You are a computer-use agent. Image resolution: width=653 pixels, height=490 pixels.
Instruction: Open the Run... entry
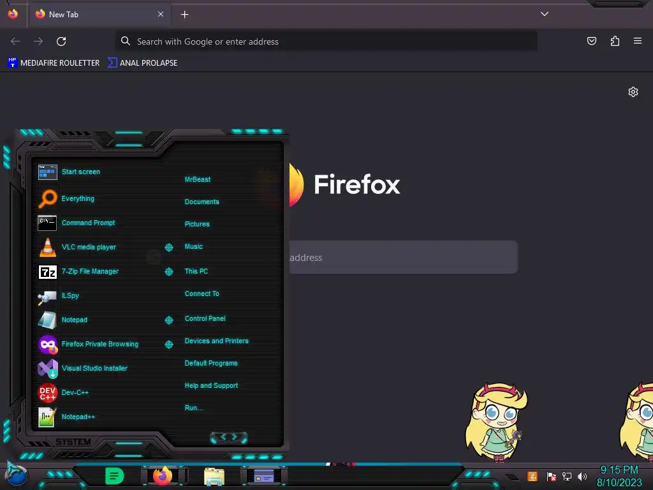coord(194,408)
